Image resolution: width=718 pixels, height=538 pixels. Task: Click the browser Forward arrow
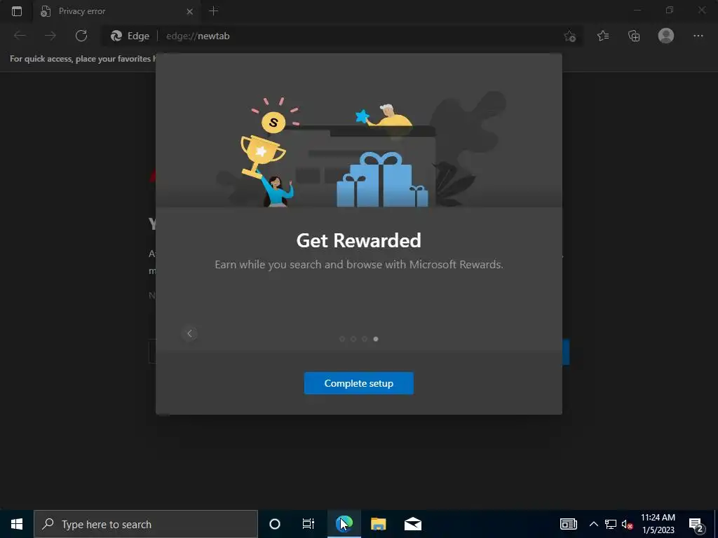tap(50, 36)
